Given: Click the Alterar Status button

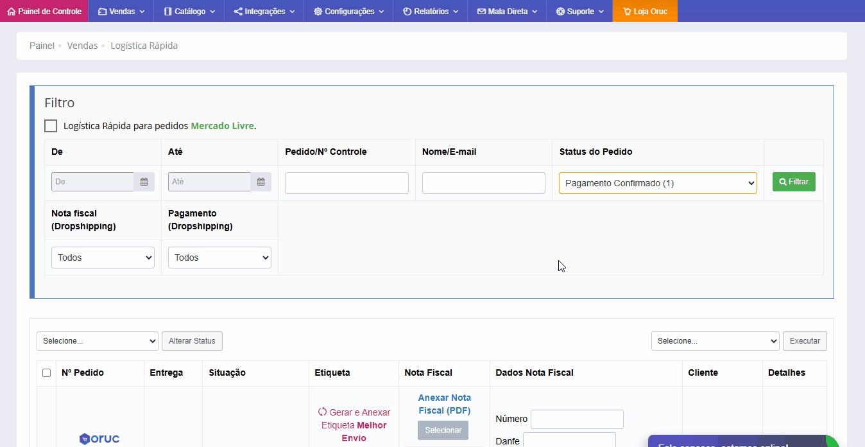Looking at the screenshot, I should (192, 341).
